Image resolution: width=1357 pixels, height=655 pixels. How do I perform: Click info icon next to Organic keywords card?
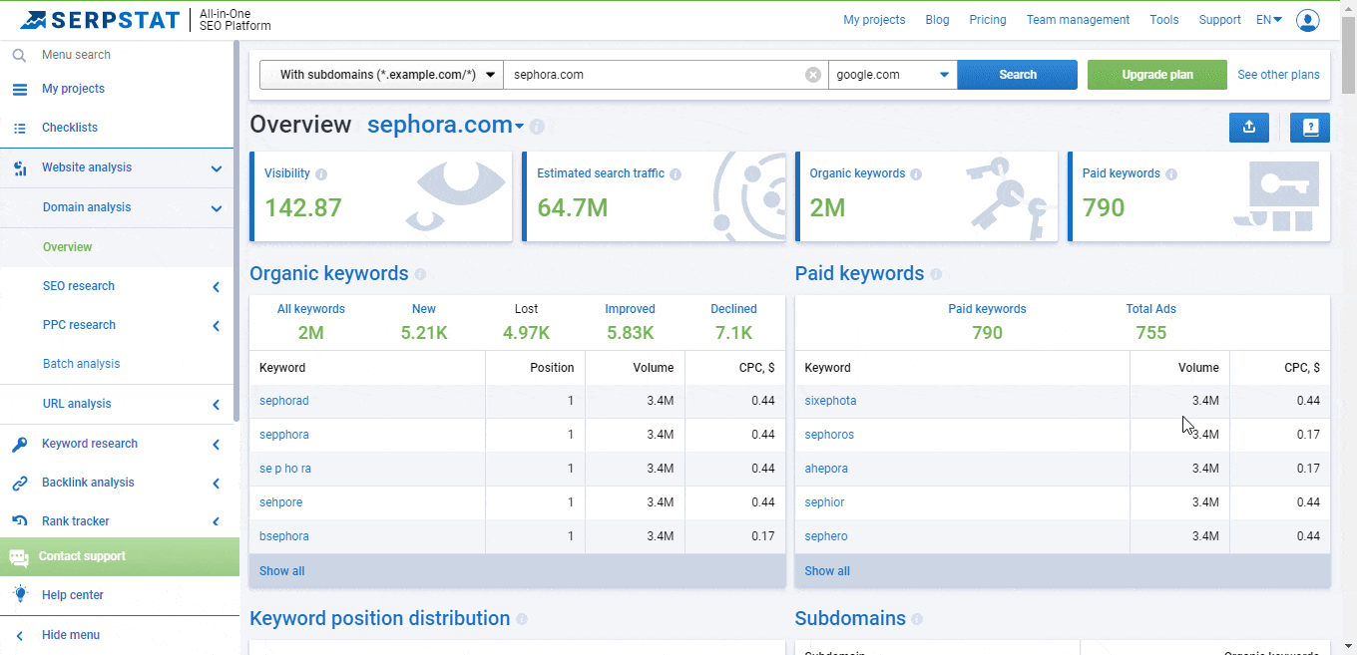916,174
